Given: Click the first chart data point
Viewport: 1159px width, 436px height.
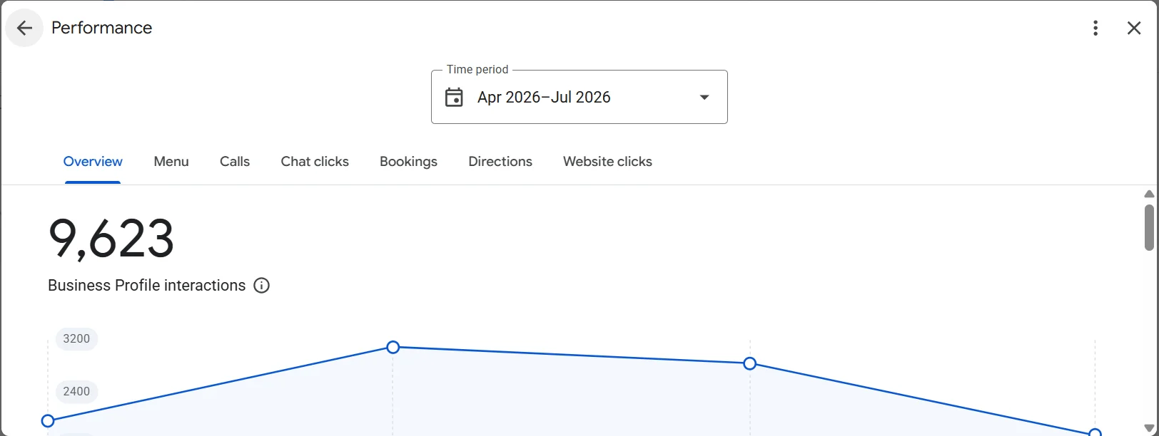Looking at the screenshot, I should (48, 421).
